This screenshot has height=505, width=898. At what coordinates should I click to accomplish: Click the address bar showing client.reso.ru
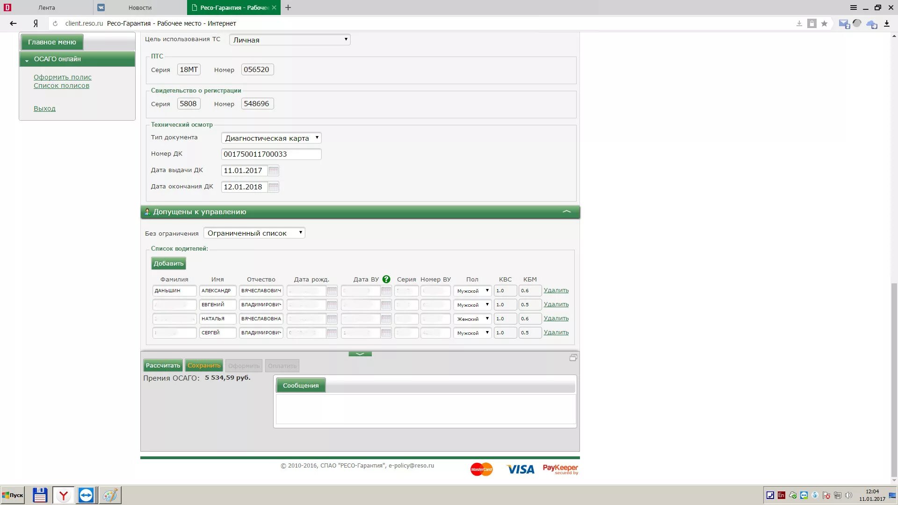click(421, 23)
